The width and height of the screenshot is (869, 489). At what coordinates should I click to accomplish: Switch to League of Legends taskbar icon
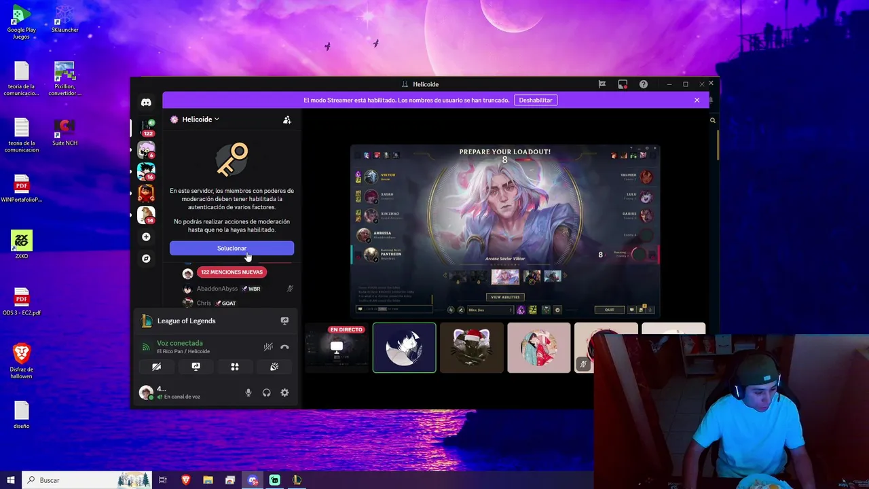click(x=297, y=479)
